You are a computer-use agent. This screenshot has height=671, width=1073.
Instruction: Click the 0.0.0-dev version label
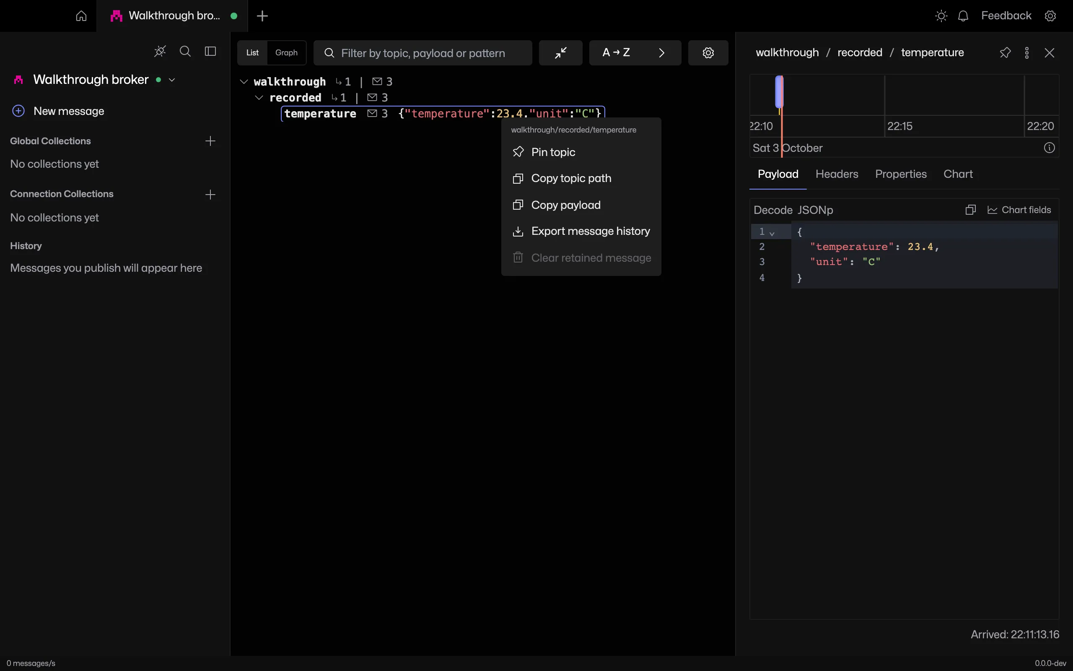[1050, 663]
